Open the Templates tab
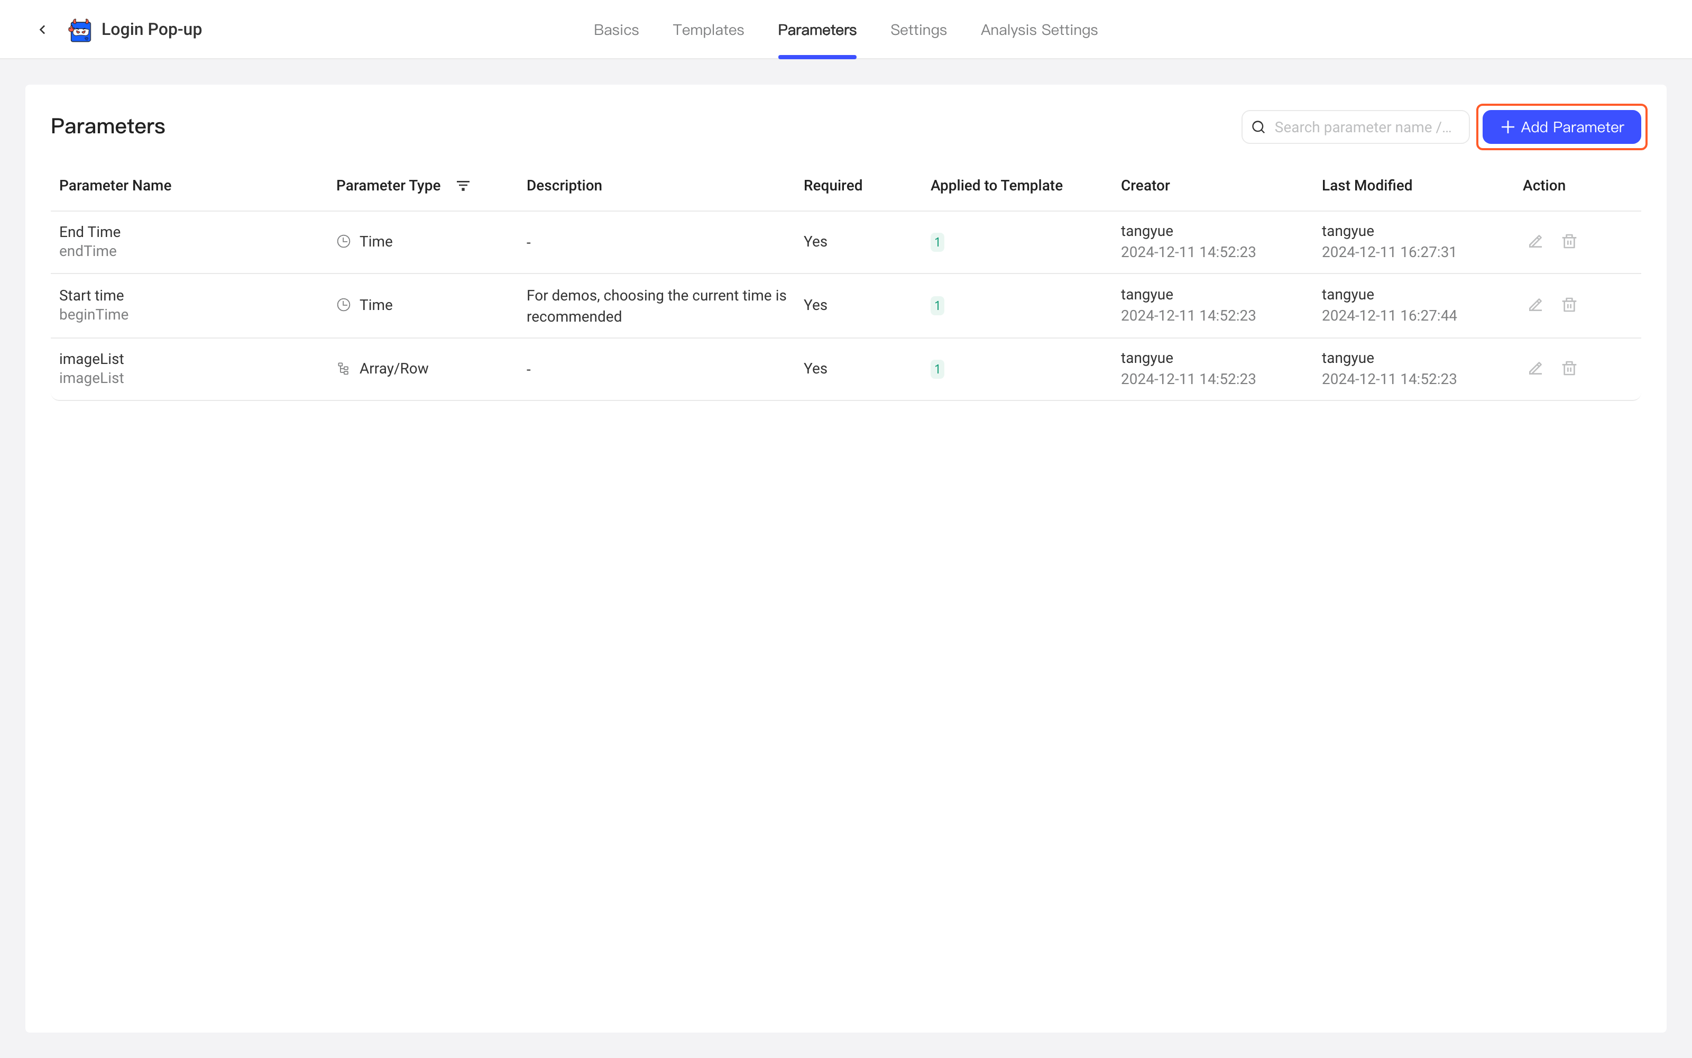Viewport: 1692px width, 1058px height. click(709, 30)
